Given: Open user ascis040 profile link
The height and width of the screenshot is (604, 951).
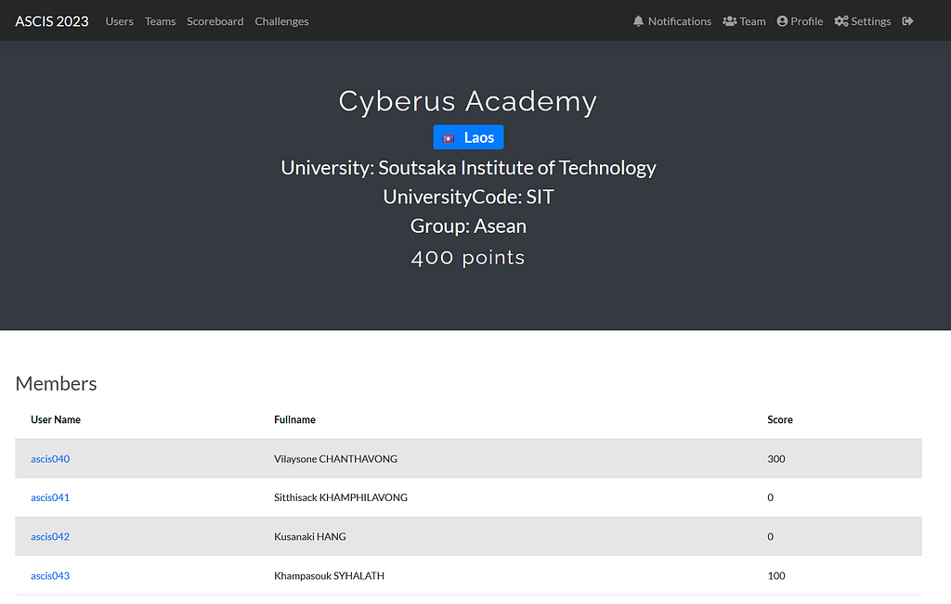Looking at the screenshot, I should 50,458.
